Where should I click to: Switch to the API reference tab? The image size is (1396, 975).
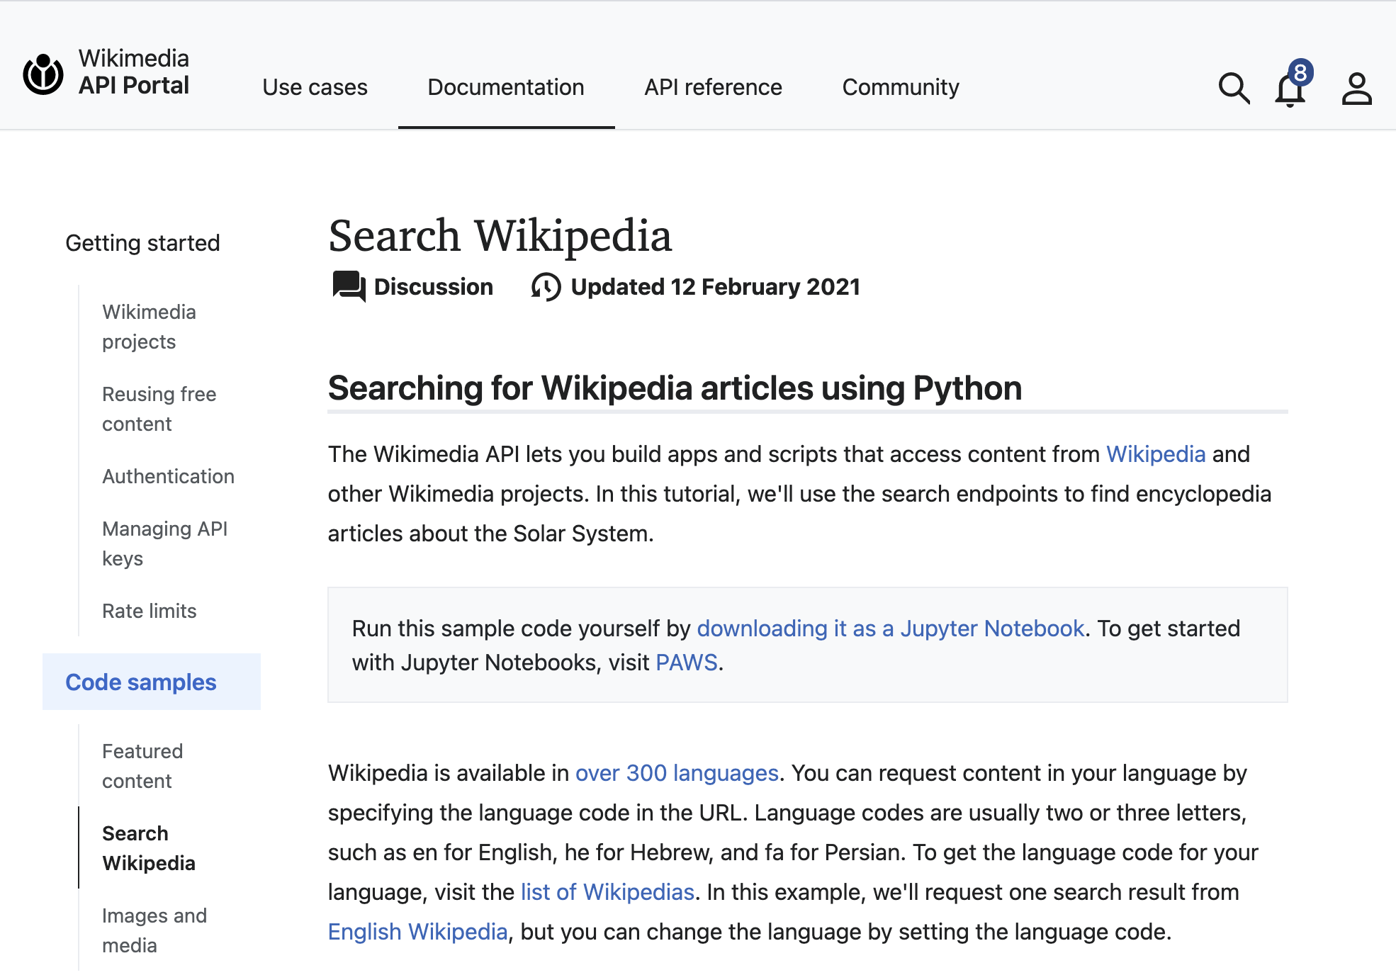[x=713, y=87]
